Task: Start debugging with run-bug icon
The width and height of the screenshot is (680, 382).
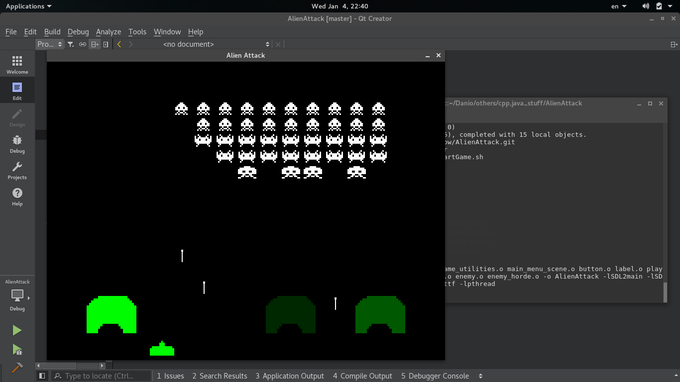Action: tap(17, 350)
